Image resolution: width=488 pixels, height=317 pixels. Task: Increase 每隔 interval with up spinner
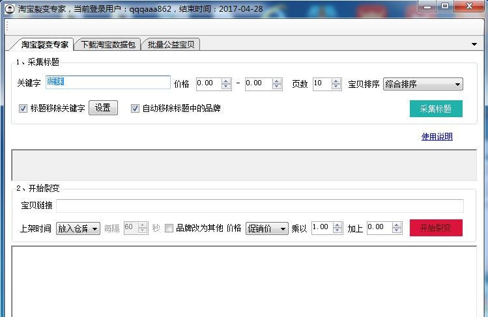tap(143, 225)
